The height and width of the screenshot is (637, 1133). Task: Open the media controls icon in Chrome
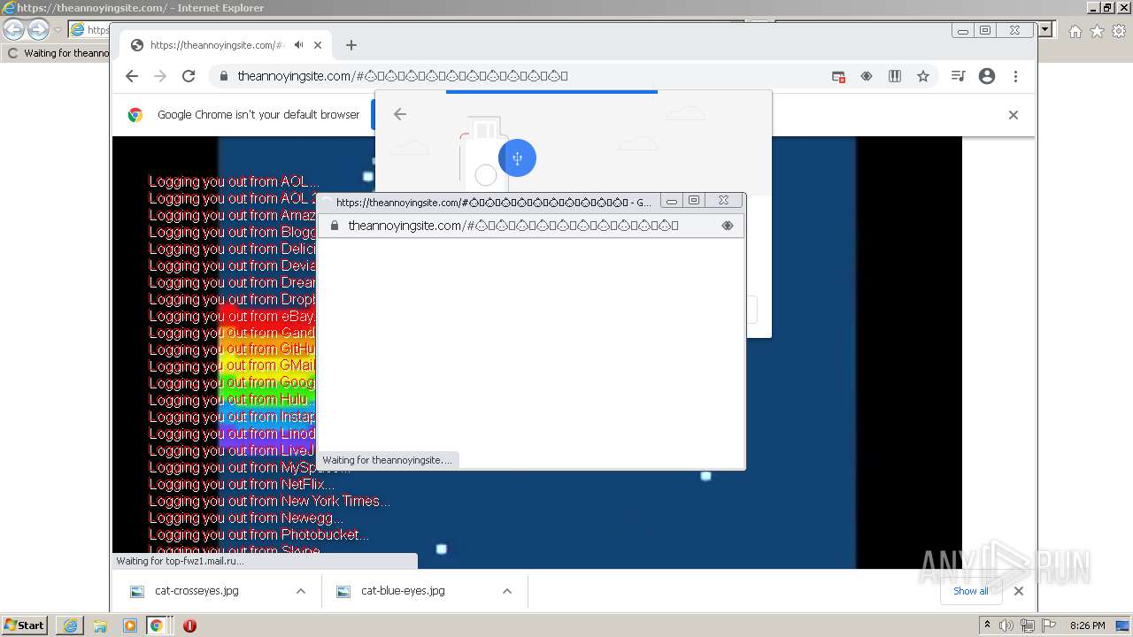[x=958, y=76]
